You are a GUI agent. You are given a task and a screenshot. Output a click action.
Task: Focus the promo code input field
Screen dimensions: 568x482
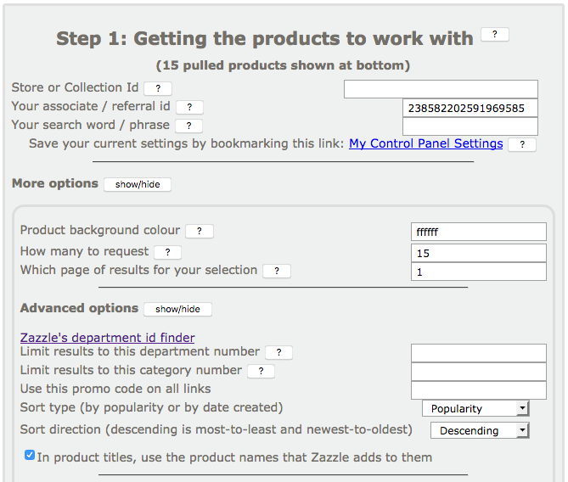pos(478,390)
